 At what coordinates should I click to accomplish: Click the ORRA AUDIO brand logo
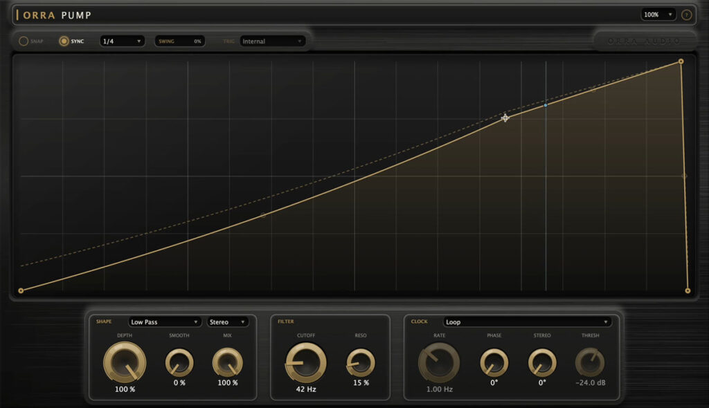(x=644, y=41)
